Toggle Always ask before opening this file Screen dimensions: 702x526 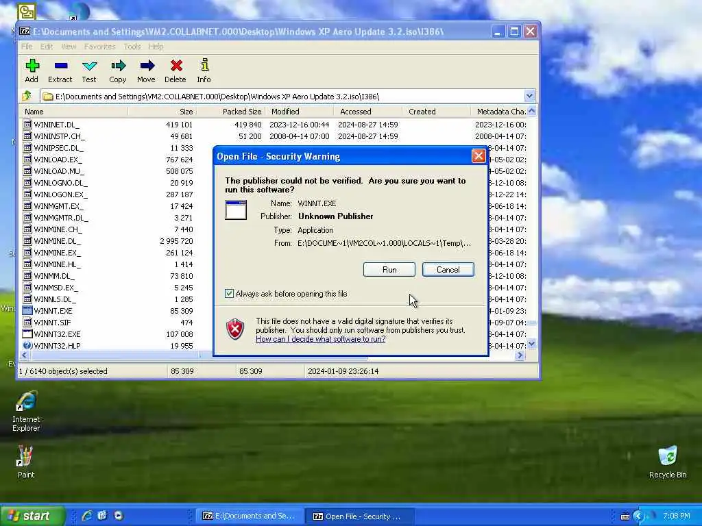point(229,293)
